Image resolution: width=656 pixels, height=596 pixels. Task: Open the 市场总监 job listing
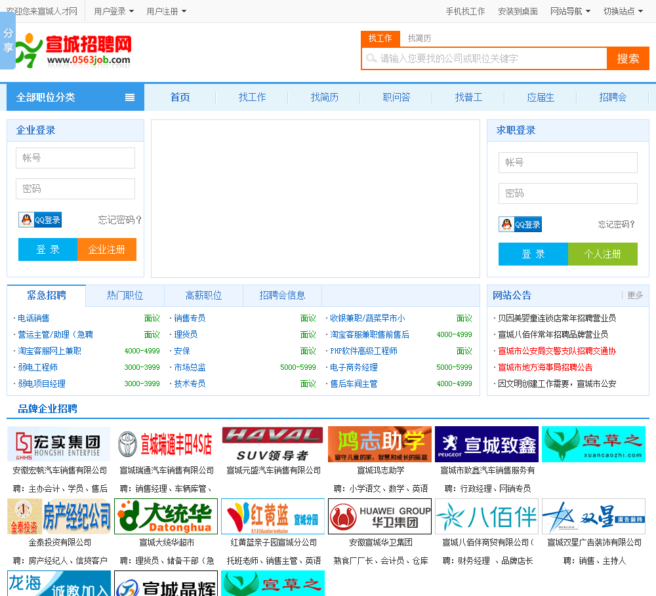pos(190,367)
